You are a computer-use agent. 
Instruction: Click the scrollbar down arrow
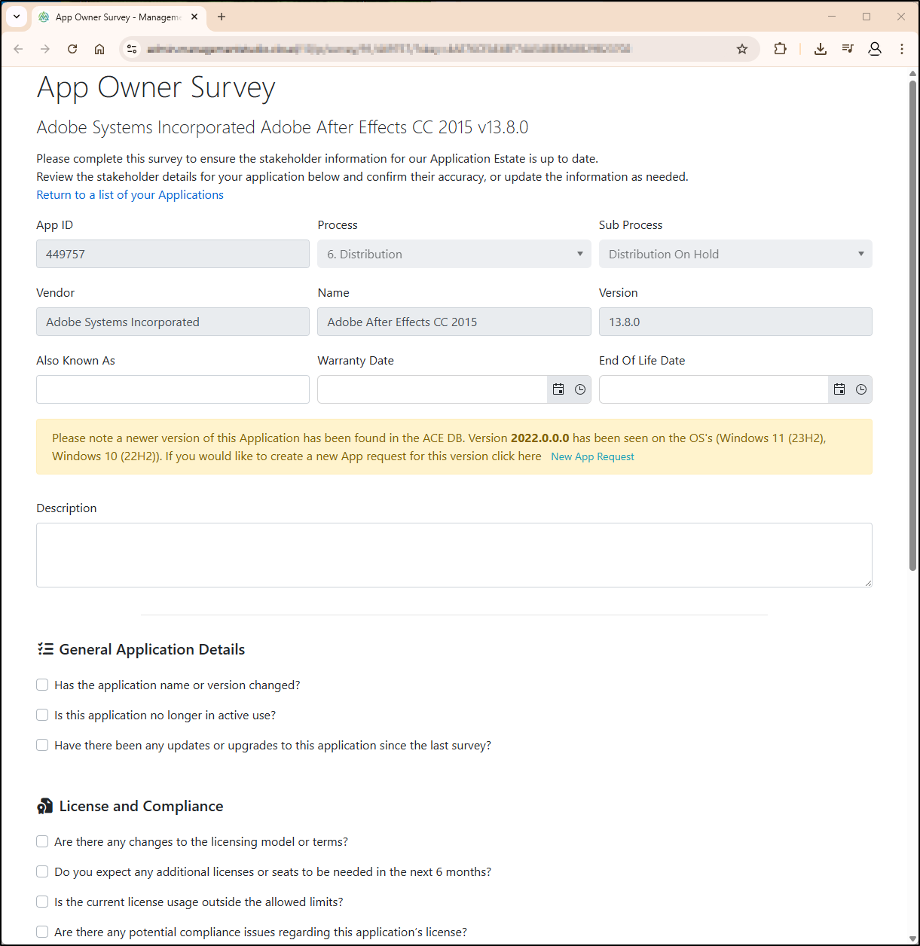pos(912,938)
